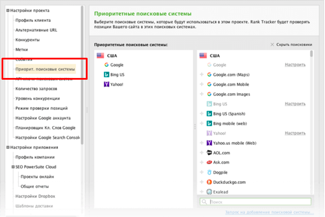This screenshot has height=217, width=325.
Task: Click Скрыть поисковики to hide engines
Action: point(294,45)
